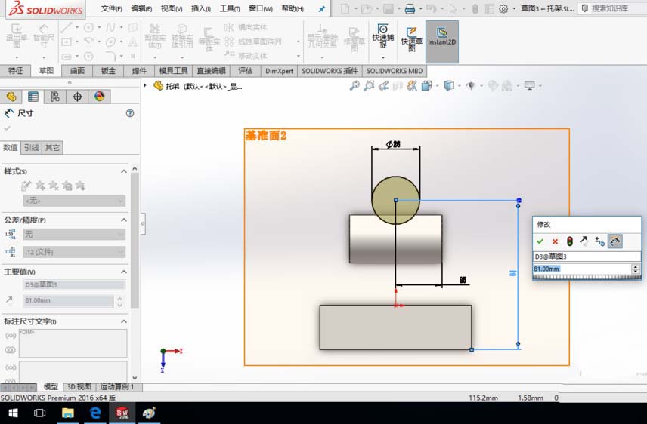
Task: Open the dimension panel help icon
Action: point(130,113)
